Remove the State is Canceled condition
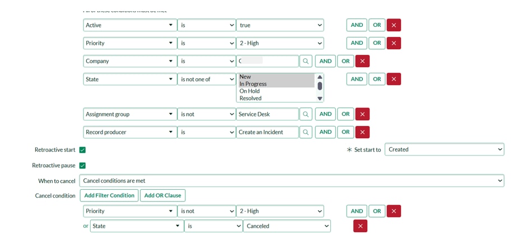 [x=361, y=226]
